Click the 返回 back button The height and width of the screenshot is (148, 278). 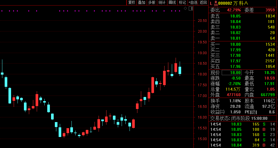(203, 3)
